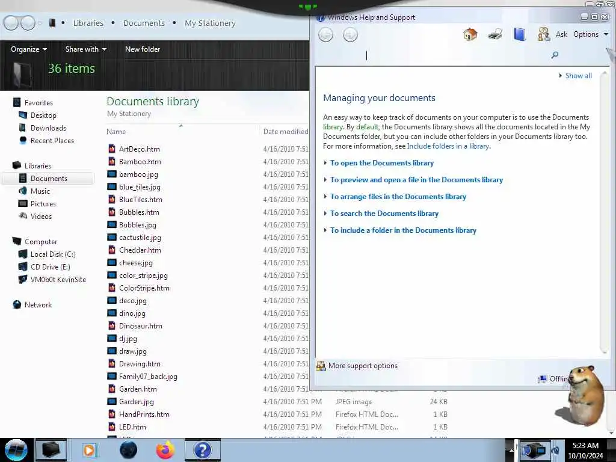Viewport: 616px width, 462px height.
Task: Click the Help and Support taskbar button
Action: [203, 450]
